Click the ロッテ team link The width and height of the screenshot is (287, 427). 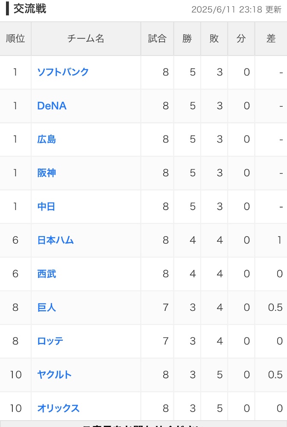click(x=50, y=341)
